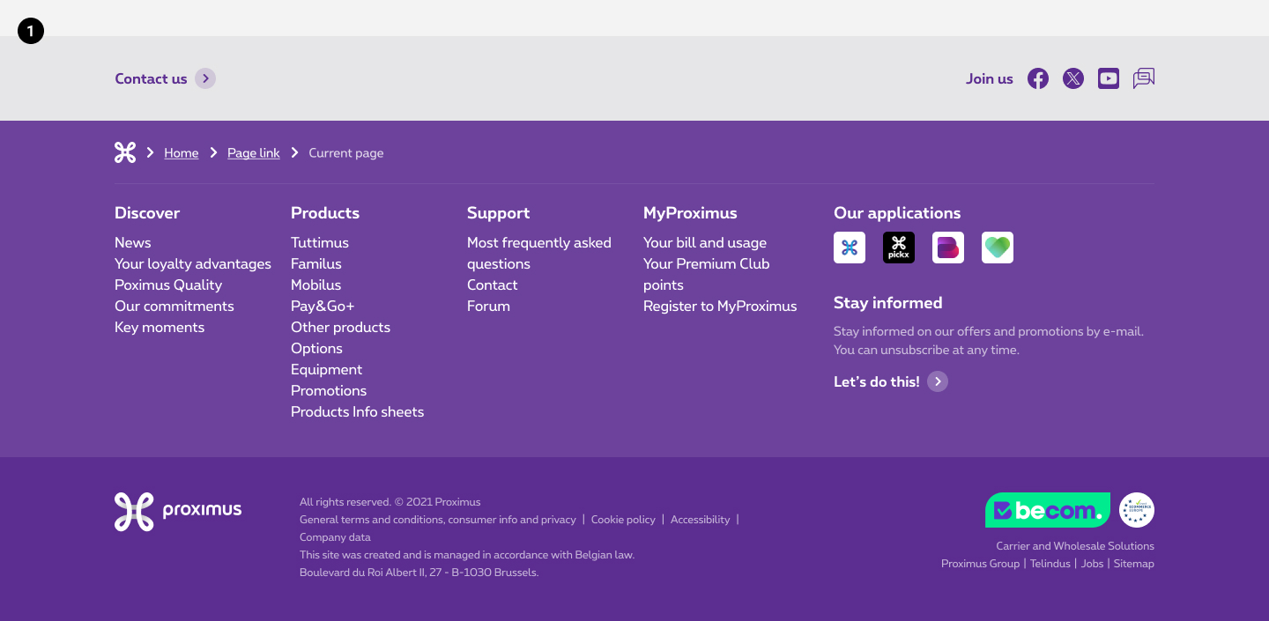Open the white Proximus app icon
Image resolution: width=1269 pixels, height=621 pixels.
[850, 248]
